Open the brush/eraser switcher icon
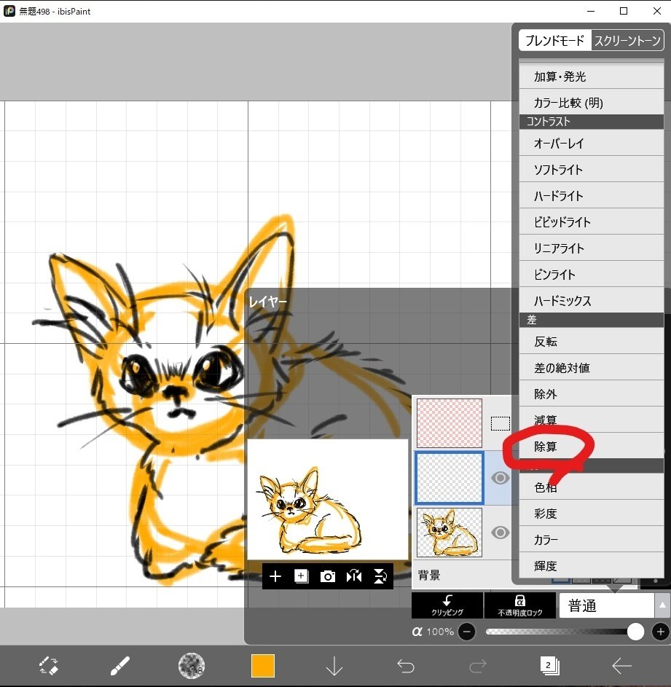 click(x=48, y=665)
